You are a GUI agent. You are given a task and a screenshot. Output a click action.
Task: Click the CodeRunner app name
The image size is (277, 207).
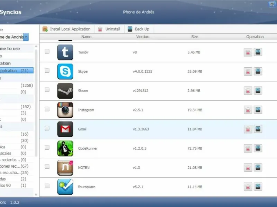coord(88,148)
